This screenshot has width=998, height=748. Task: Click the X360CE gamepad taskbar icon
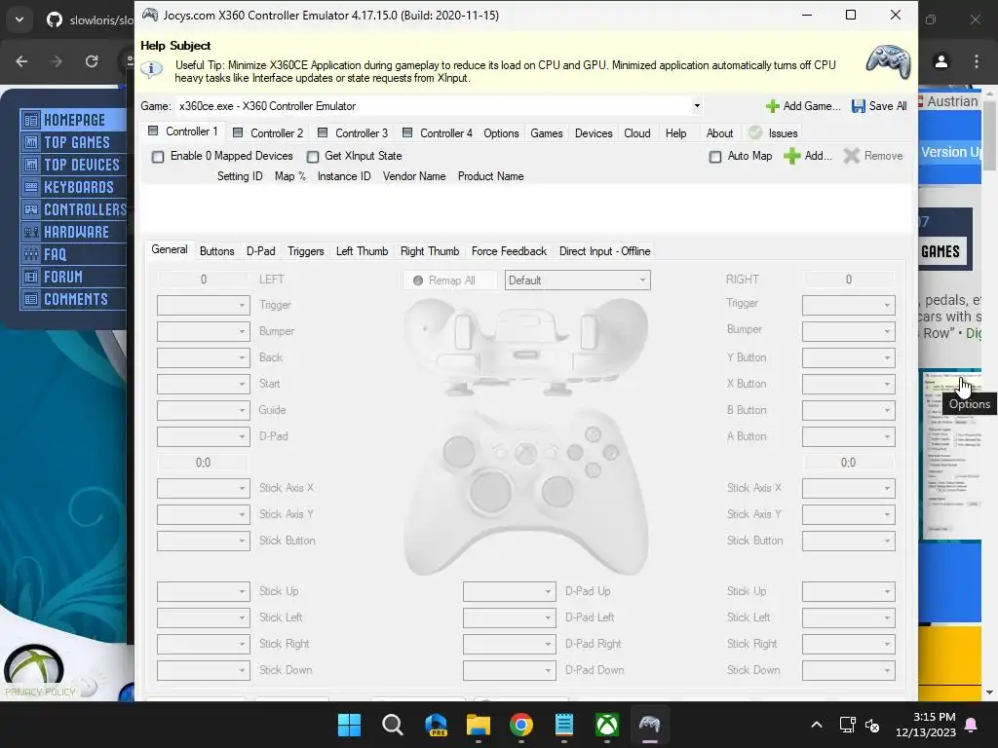click(650, 725)
